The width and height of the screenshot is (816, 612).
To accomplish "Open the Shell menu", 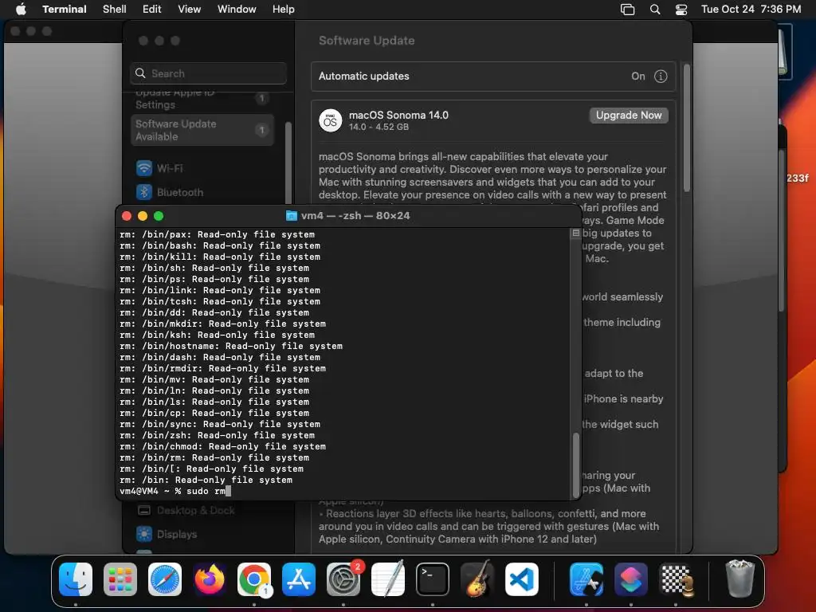I will point(114,9).
